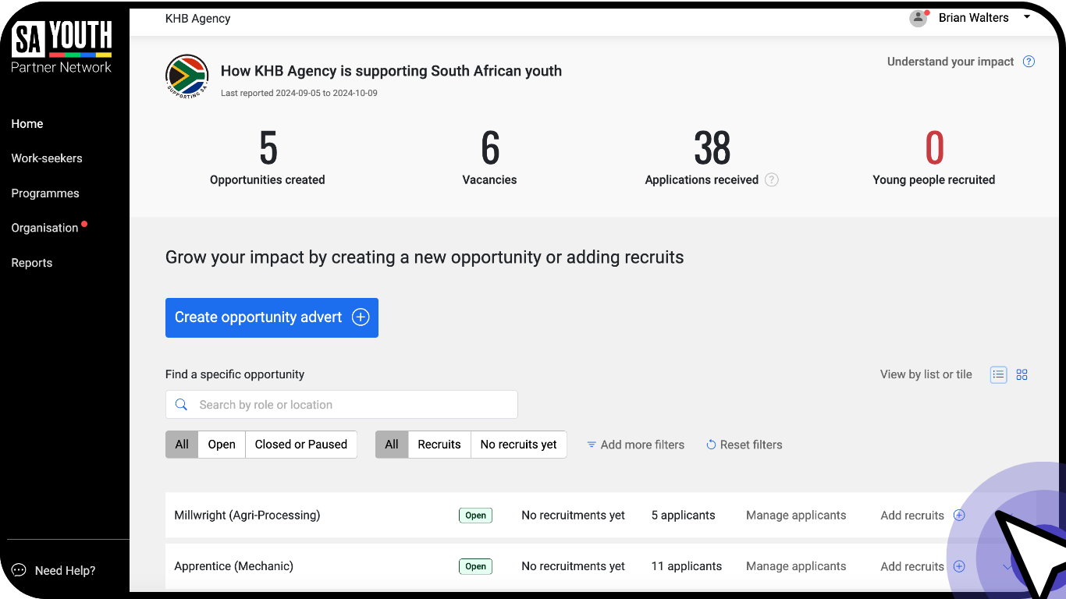Go to Home in the sidebar

(x=27, y=124)
